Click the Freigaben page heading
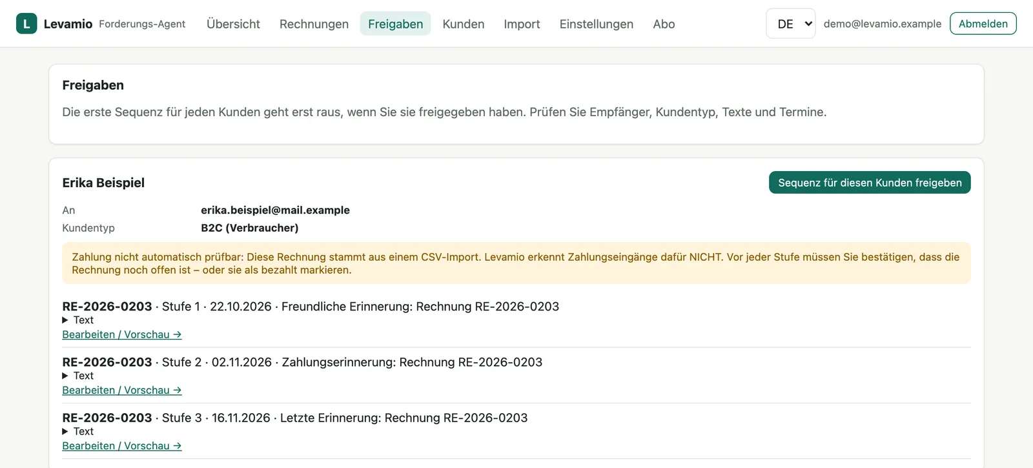The height and width of the screenshot is (468, 1033). point(93,85)
